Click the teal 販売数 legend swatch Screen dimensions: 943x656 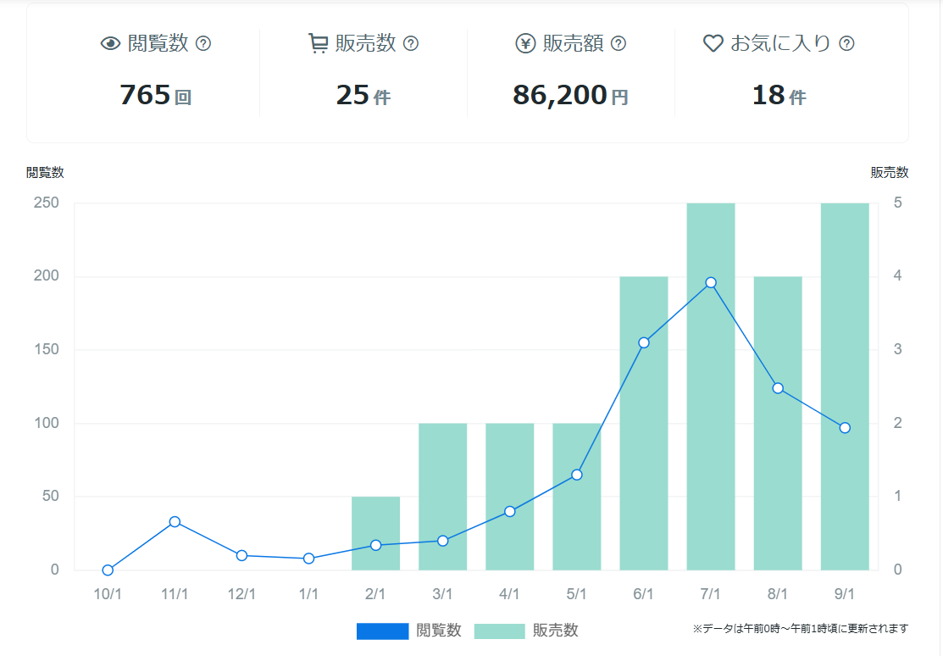(499, 631)
